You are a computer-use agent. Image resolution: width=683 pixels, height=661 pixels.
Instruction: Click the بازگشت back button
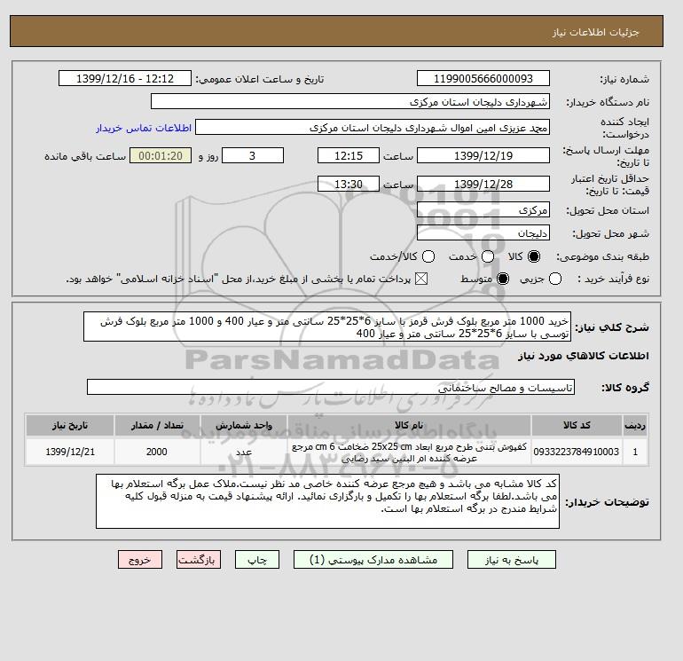pyautogui.click(x=199, y=560)
